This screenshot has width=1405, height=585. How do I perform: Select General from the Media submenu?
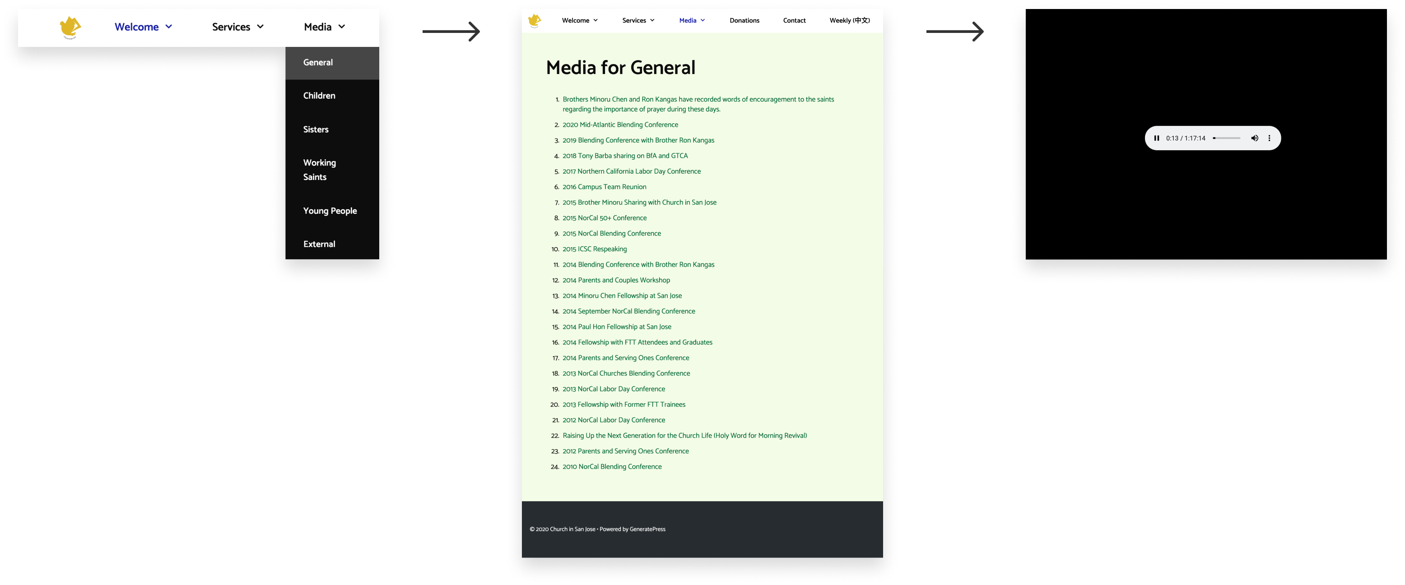(318, 63)
